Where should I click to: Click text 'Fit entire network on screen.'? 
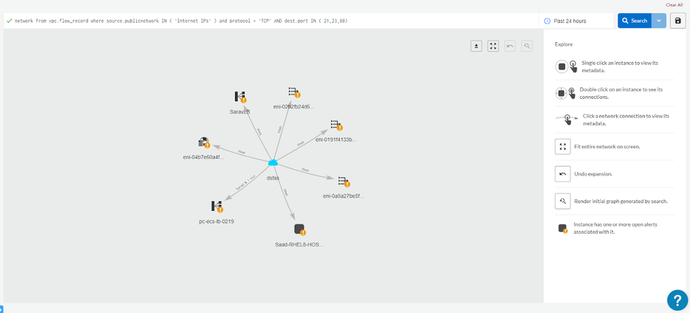click(x=607, y=147)
